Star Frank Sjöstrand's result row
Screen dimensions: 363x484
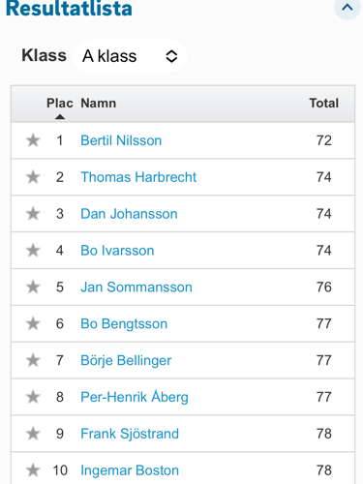pos(33,434)
